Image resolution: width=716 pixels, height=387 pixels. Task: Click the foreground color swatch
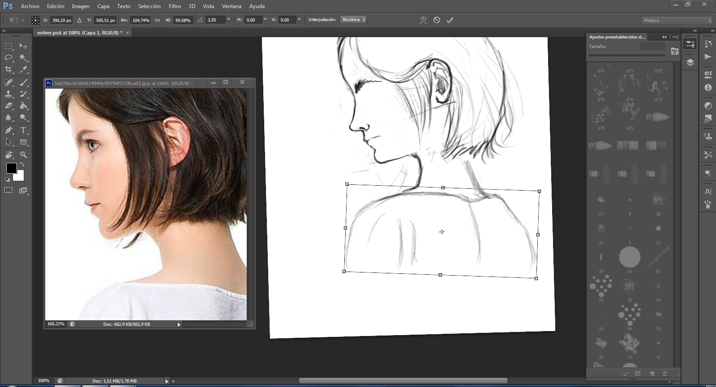[x=12, y=168]
